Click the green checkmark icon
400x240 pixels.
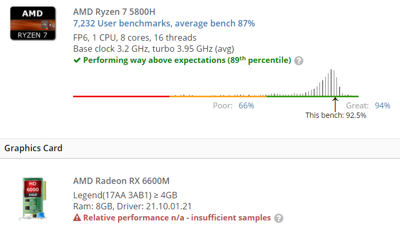tap(77, 60)
